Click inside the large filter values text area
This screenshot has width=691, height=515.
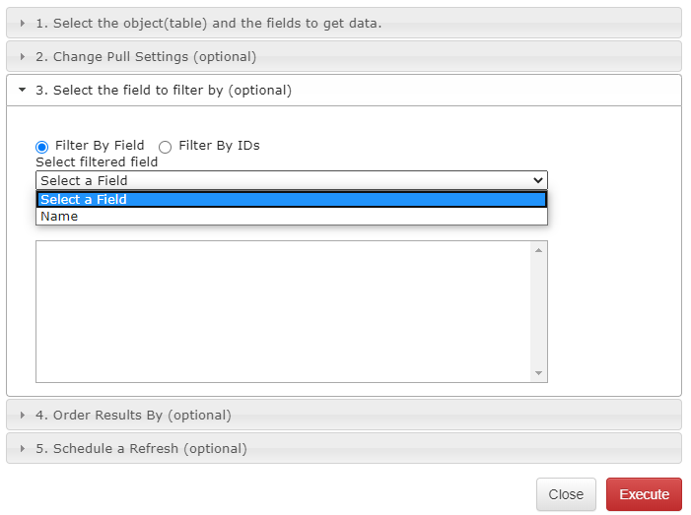(284, 311)
